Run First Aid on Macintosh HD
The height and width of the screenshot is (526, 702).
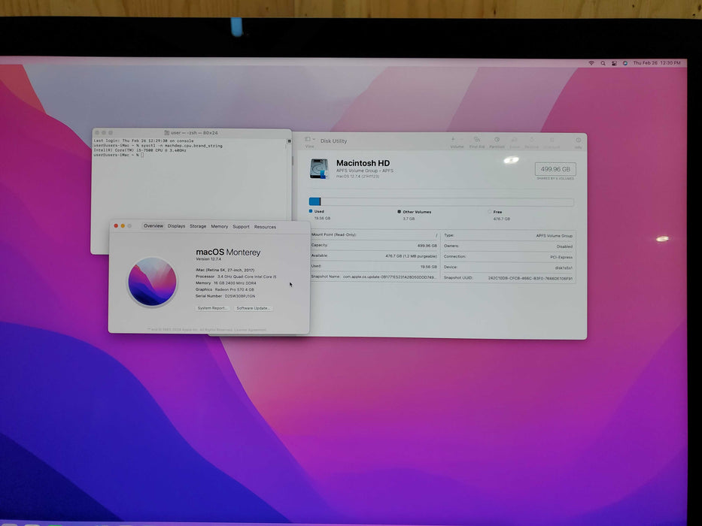coord(479,140)
